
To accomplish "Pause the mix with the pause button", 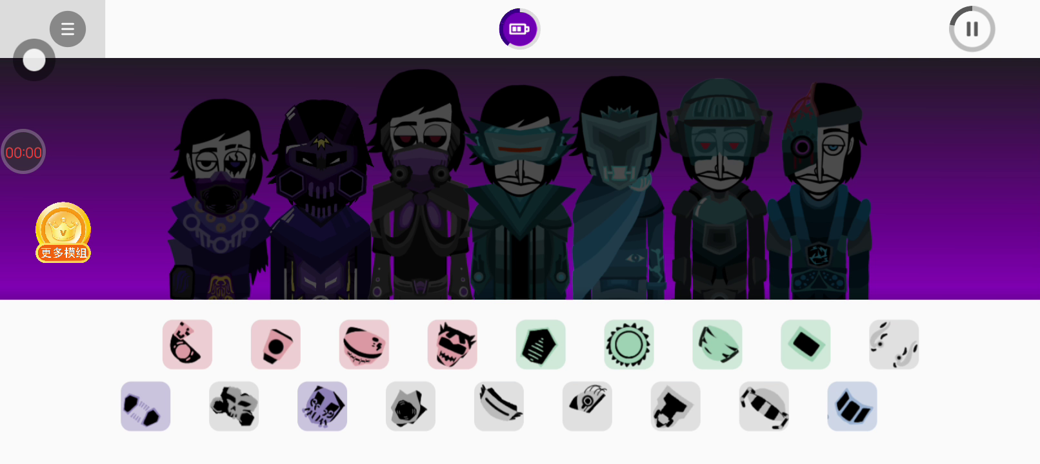I will click(x=972, y=29).
